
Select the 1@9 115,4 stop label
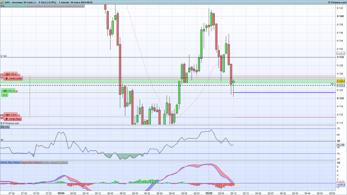point(10,115)
